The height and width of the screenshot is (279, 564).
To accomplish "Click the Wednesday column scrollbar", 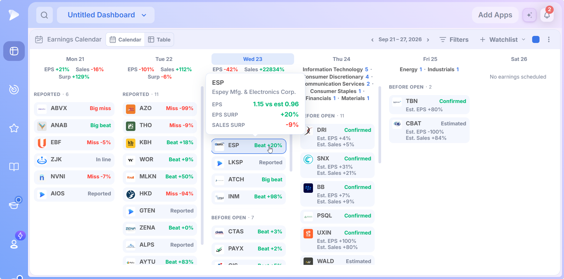I will (291, 153).
